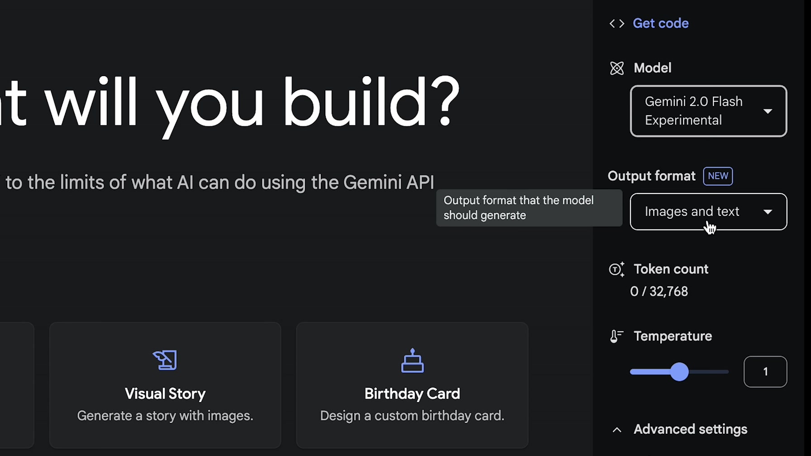Click the Temperature value input field
Viewport: 811px width, 456px height.
pyautogui.click(x=765, y=372)
